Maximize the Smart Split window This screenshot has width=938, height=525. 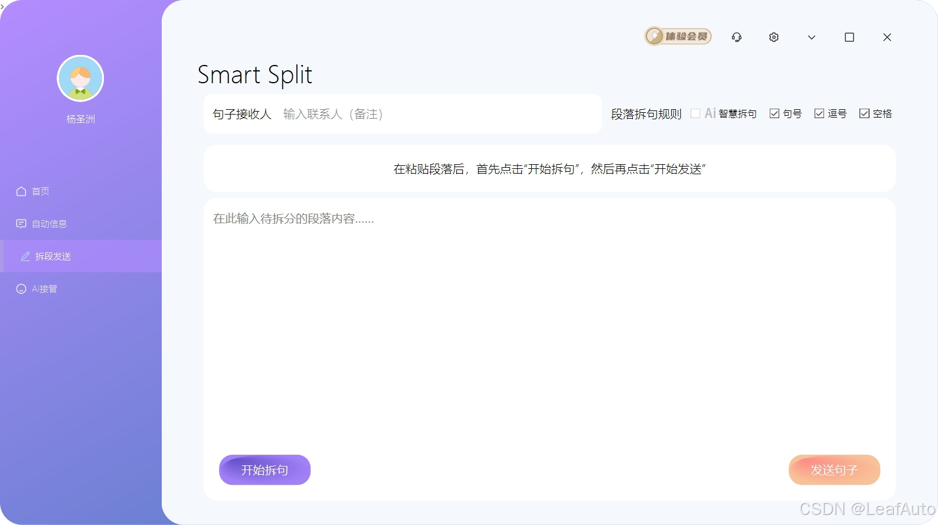[849, 37]
